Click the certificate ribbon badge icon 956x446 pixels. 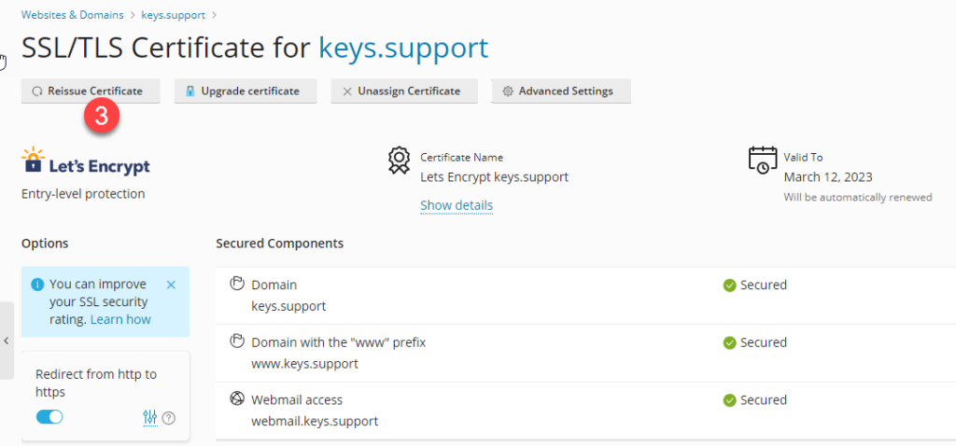click(400, 160)
